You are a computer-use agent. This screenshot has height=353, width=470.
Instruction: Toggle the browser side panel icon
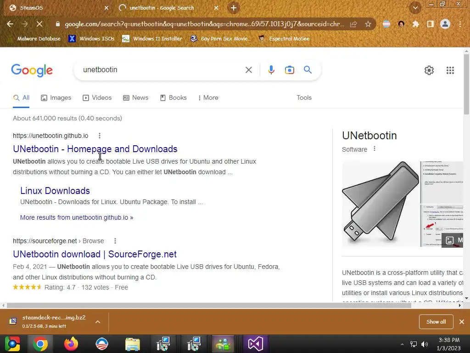431,24
